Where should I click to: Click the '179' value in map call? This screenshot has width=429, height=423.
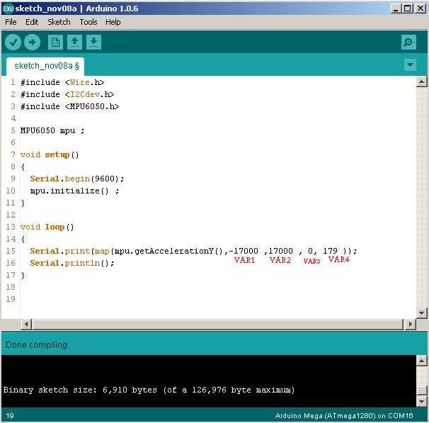330,251
